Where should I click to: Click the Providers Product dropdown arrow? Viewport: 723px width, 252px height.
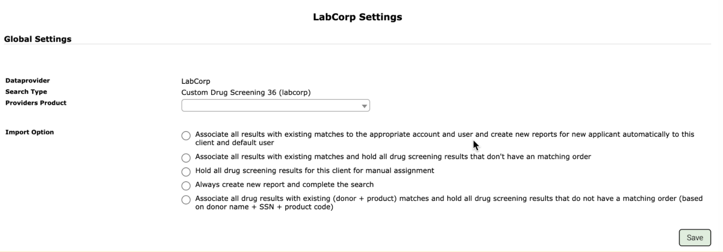[x=364, y=106]
